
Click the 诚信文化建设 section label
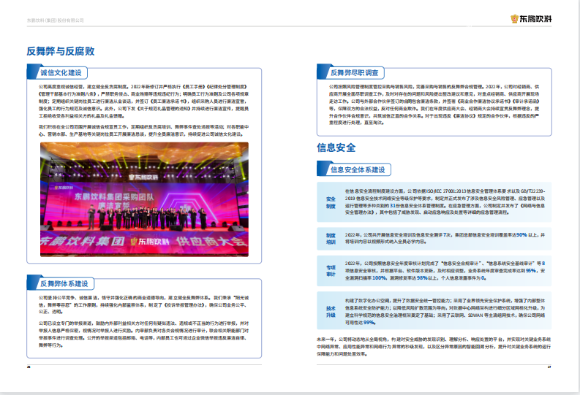61,73
